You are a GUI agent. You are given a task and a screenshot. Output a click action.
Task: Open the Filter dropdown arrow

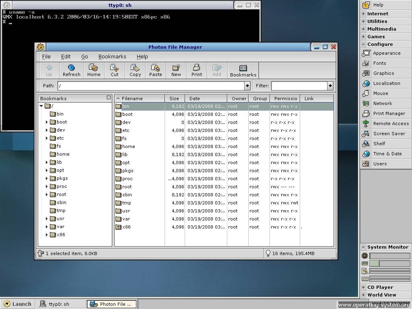point(330,86)
